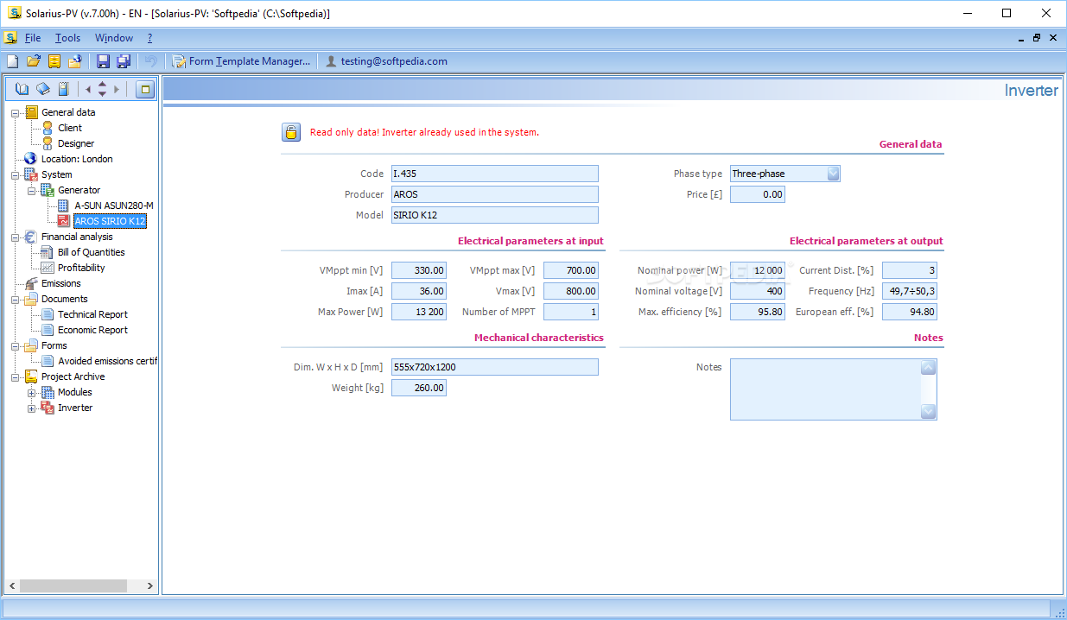The image size is (1067, 620).
Task: Open a project with the folder icon
Action: [34, 61]
